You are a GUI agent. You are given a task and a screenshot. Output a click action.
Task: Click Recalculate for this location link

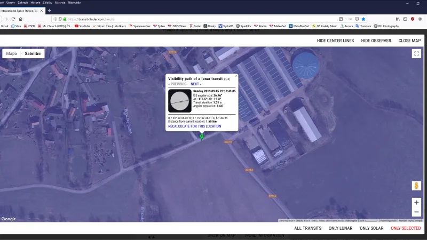click(194, 126)
